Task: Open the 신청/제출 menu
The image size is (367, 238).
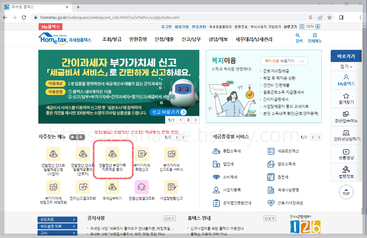Action: (164, 39)
